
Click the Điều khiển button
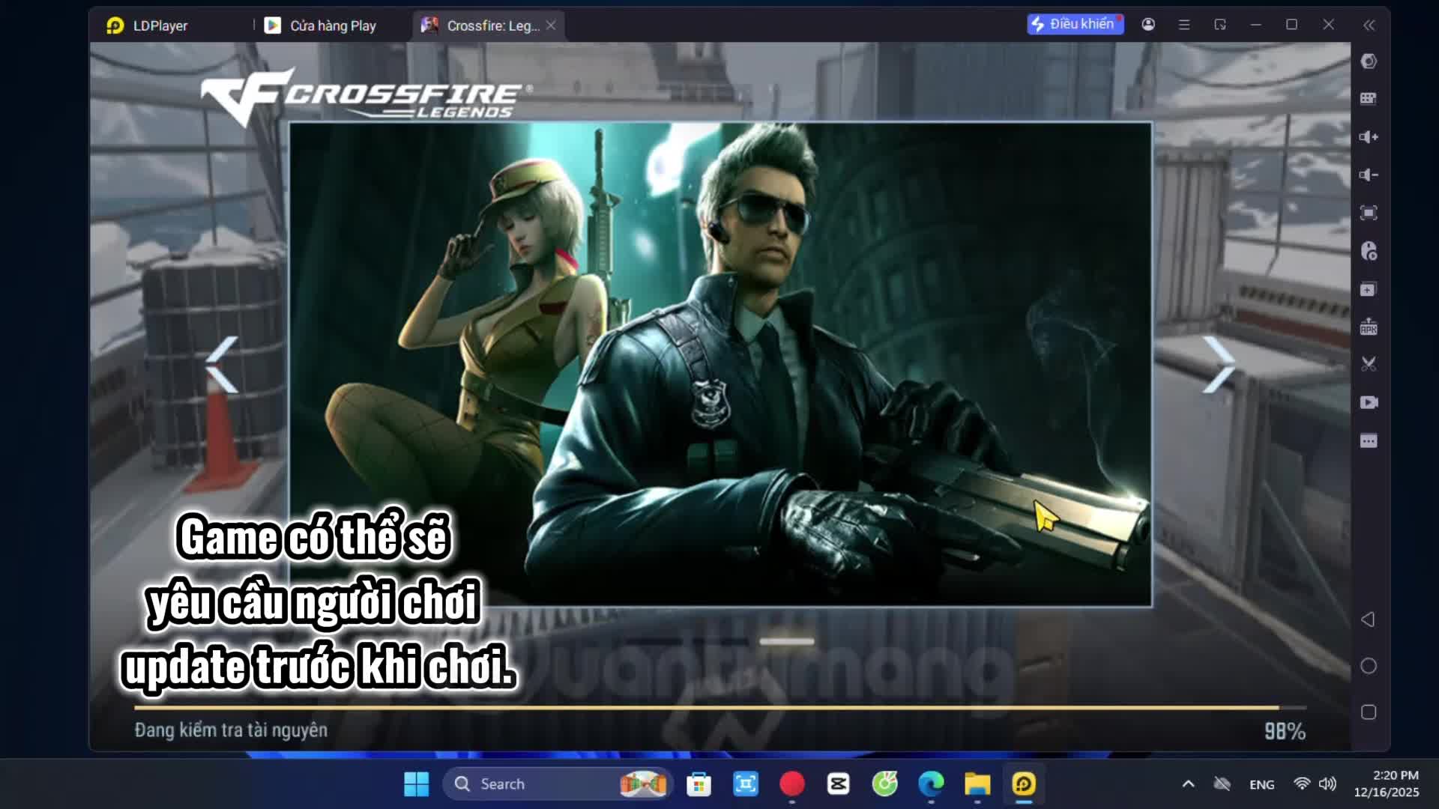coord(1075,24)
